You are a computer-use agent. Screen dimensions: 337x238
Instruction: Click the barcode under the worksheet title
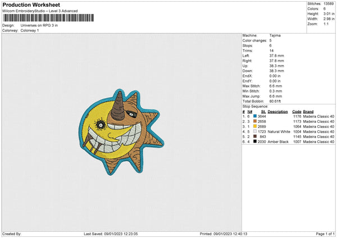click(x=48, y=19)
